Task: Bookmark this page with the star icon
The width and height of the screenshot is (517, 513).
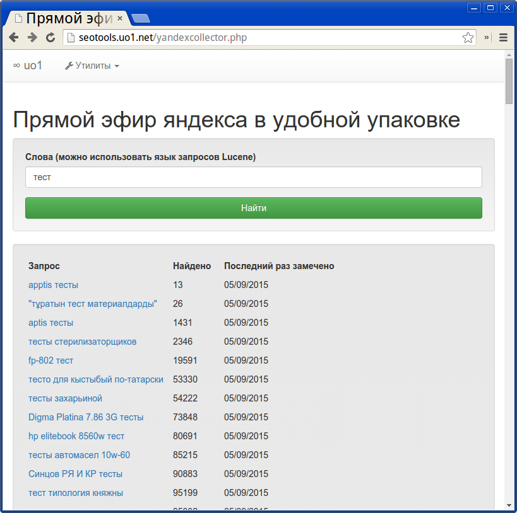Action: [468, 38]
